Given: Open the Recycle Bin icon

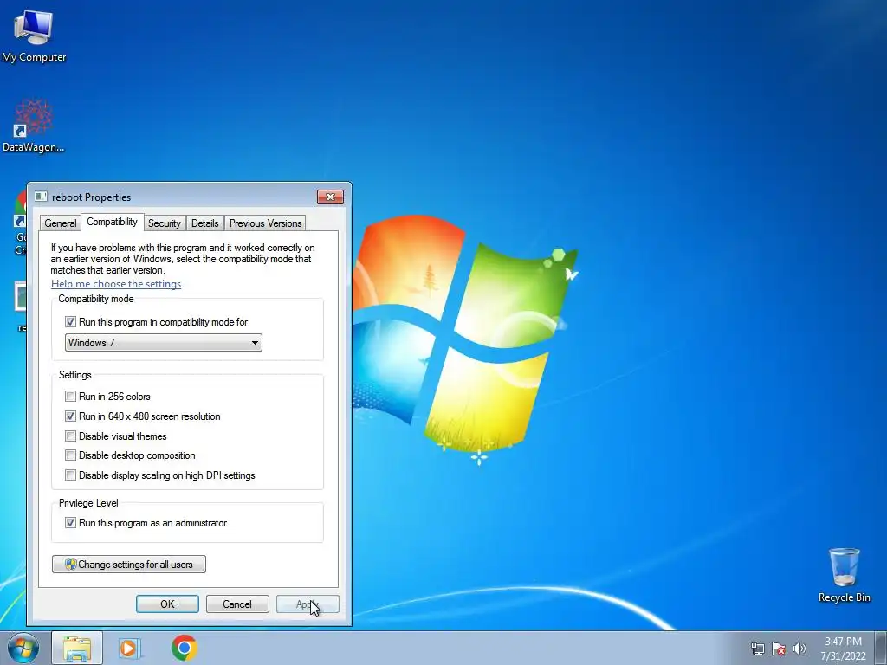Looking at the screenshot, I should click(x=844, y=575).
